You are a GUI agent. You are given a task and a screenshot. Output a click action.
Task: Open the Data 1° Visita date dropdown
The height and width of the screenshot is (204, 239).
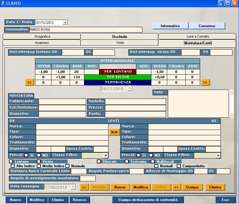coord(66,22)
